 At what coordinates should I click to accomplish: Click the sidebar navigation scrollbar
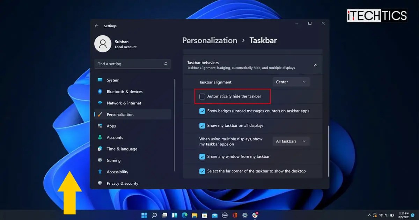coord(174,125)
